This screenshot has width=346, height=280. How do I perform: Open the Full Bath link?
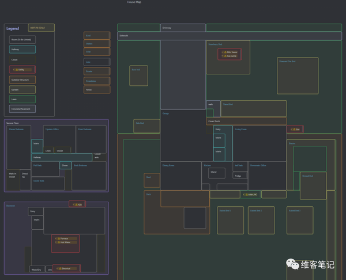point(37,165)
